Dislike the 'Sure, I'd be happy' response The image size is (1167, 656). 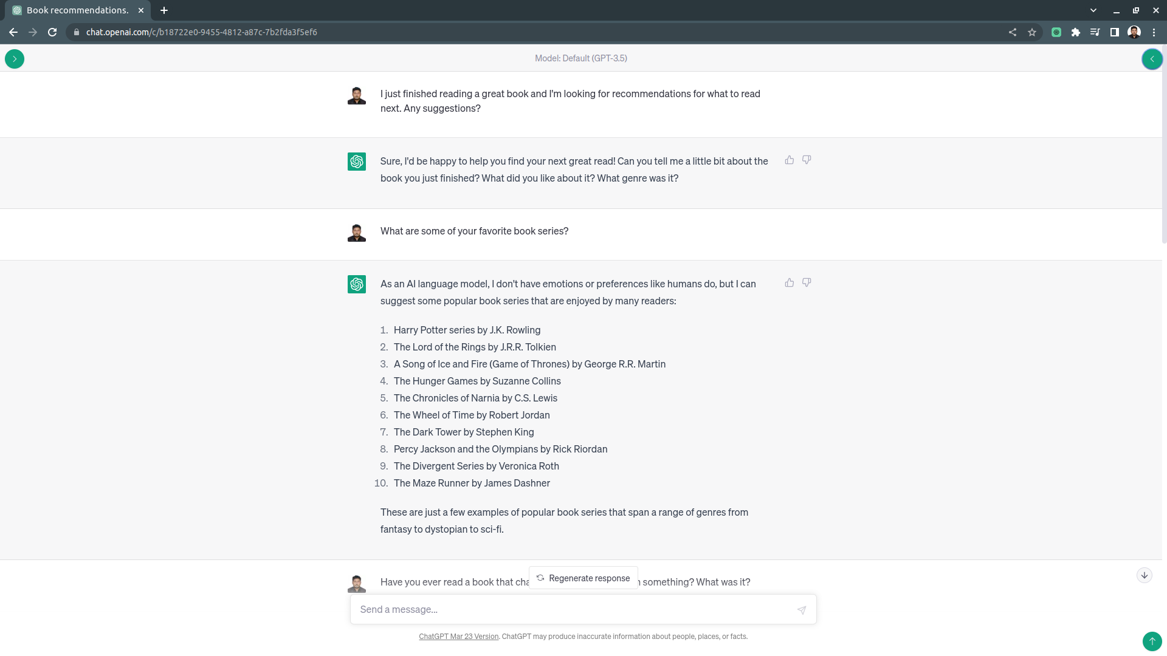tap(807, 160)
